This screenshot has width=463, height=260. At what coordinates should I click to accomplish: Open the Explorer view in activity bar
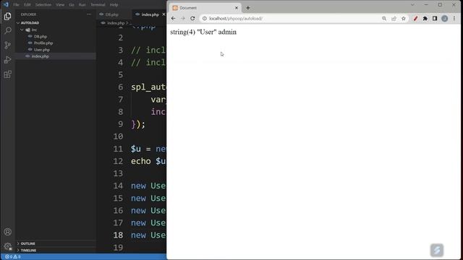[x=8, y=16]
